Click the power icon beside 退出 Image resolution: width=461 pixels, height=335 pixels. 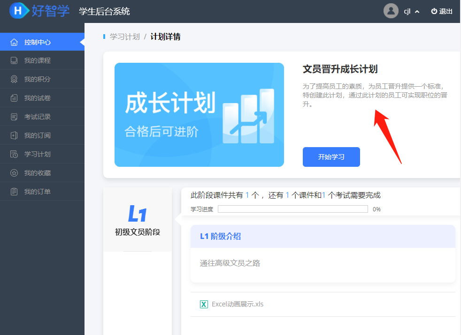(434, 11)
